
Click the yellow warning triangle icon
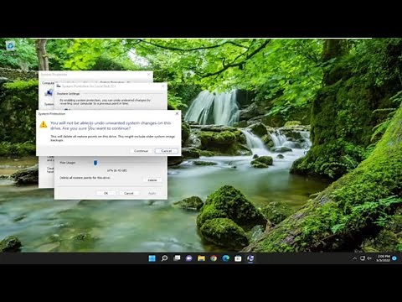pyautogui.click(x=44, y=124)
